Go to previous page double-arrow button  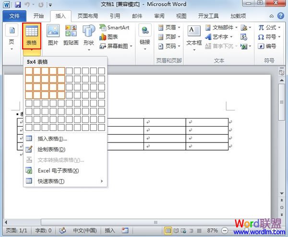282,200
